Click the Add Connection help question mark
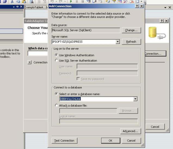The image size is (173, 149). (137, 6)
